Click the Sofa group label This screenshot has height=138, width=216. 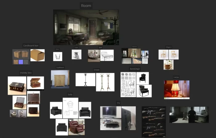[70, 95]
